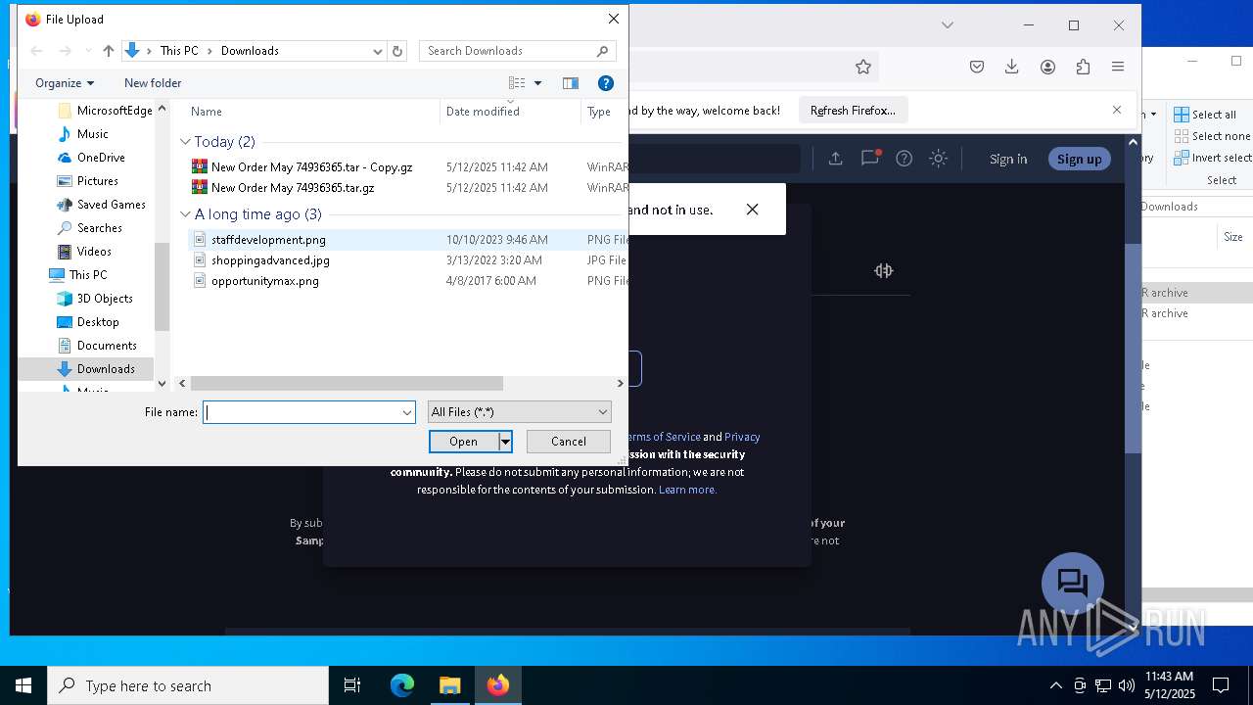Open the address bar history dropdown

pyautogui.click(x=378, y=51)
